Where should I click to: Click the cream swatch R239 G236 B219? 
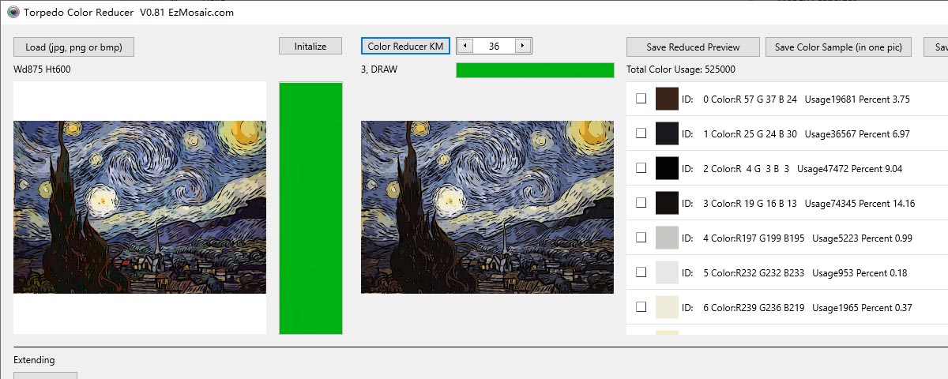pyautogui.click(x=667, y=307)
